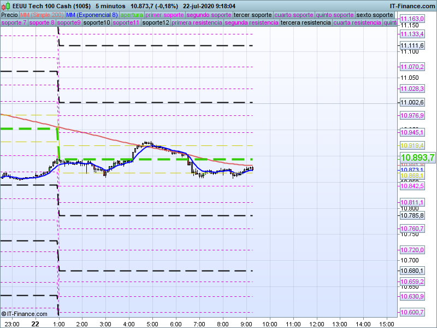
Task: Click the green 10.893,7 current price label
Action: 417,158
